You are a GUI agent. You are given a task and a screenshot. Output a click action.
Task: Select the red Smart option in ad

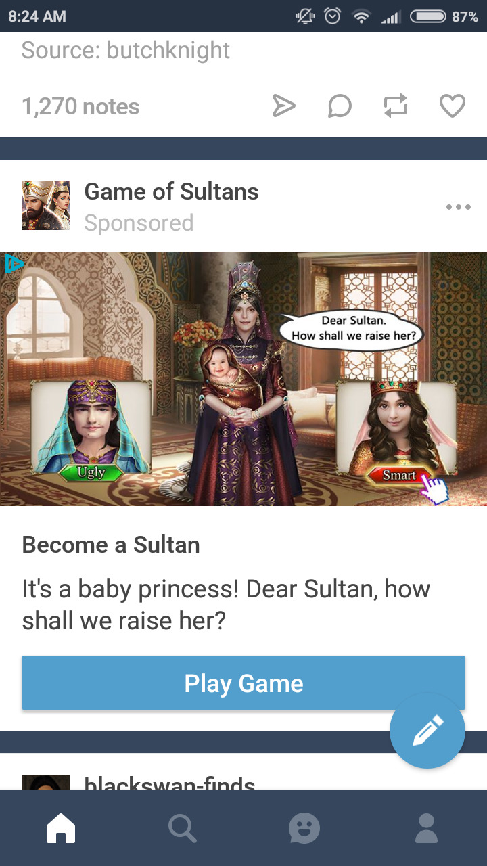click(400, 475)
